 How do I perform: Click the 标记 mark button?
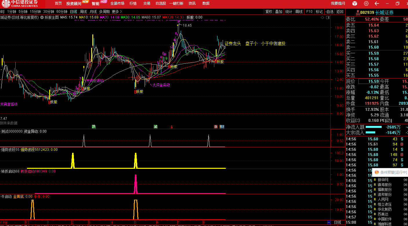pyautogui.click(x=319, y=12)
